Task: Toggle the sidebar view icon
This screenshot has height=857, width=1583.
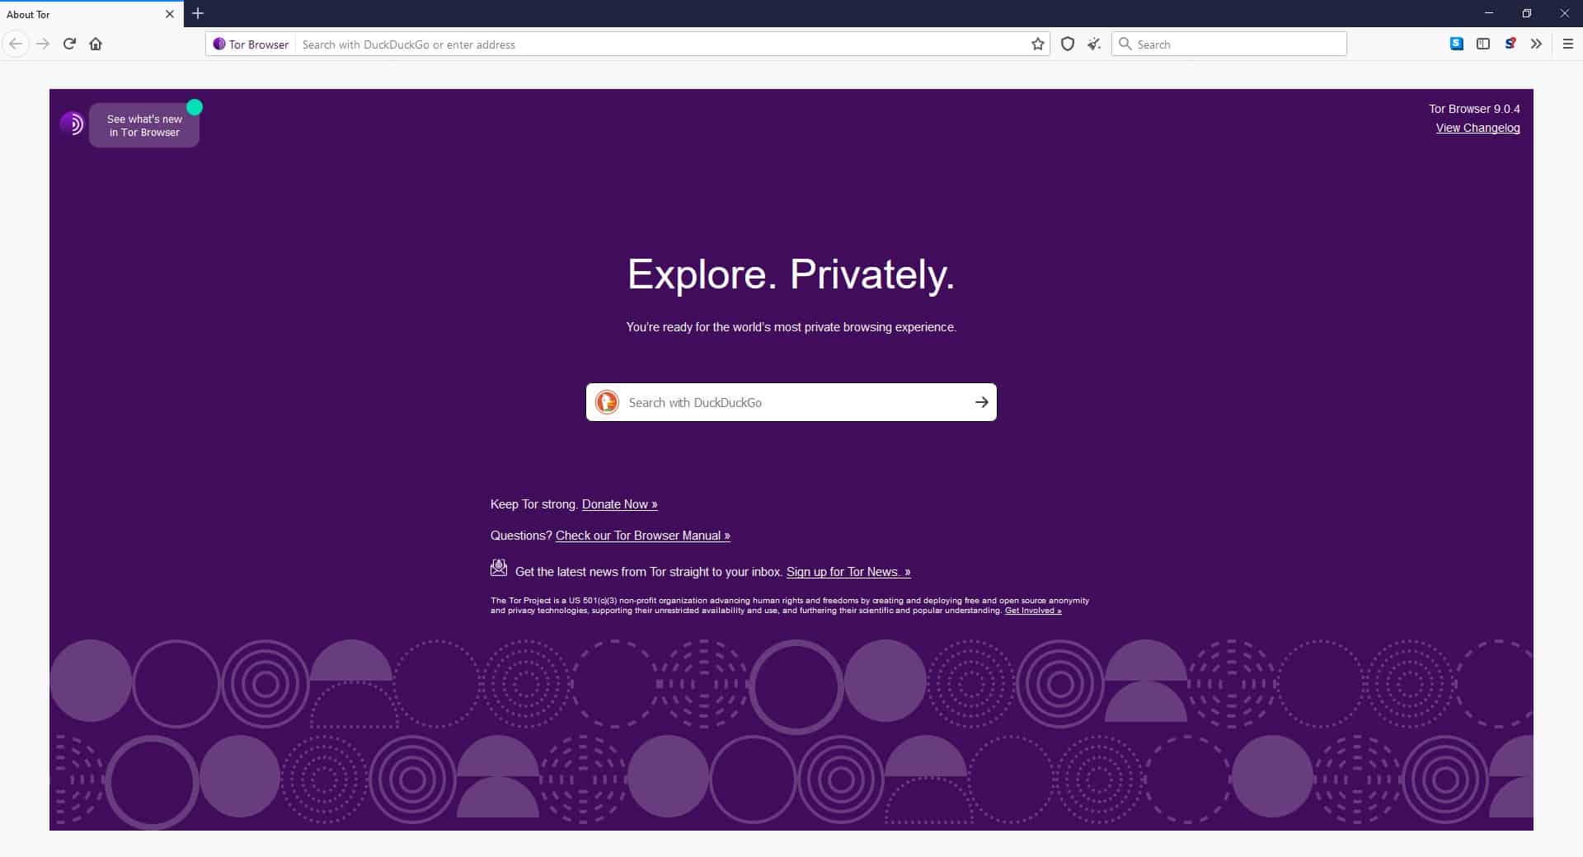Action: coord(1482,44)
